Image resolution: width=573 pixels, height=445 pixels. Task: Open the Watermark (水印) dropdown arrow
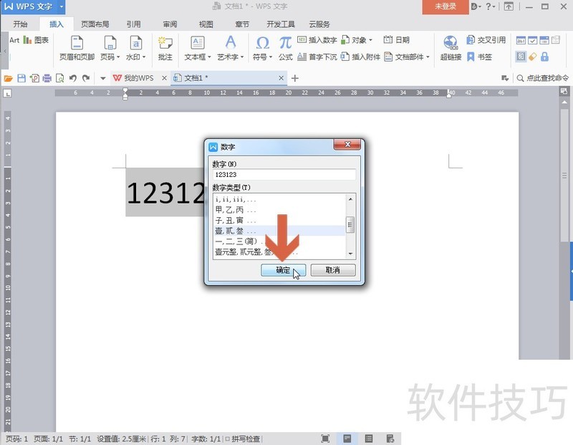click(x=144, y=57)
